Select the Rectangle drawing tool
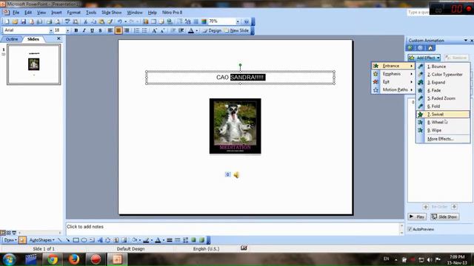Viewport: 474px width, 266px height. (76, 240)
